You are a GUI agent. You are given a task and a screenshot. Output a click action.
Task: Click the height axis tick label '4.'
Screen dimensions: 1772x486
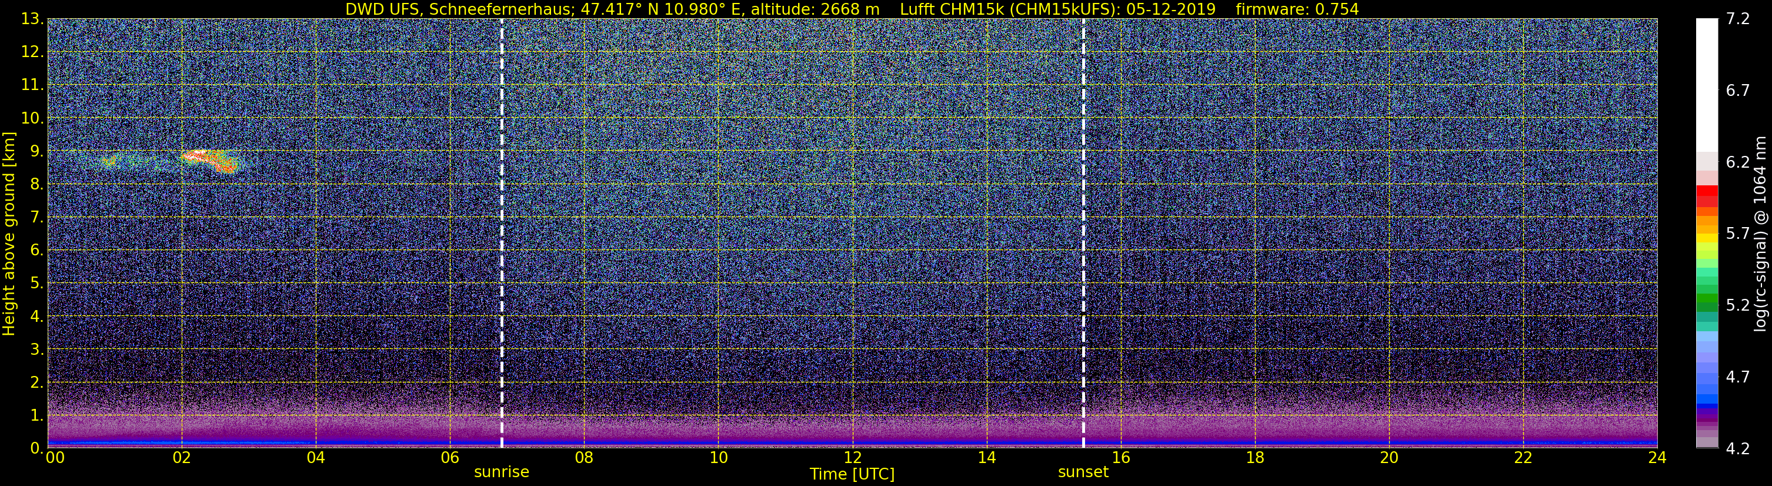click(x=36, y=317)
